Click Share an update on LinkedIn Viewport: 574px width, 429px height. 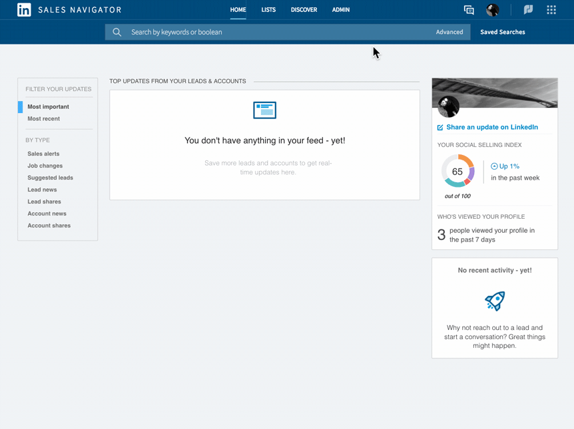[x=491, y=127]
